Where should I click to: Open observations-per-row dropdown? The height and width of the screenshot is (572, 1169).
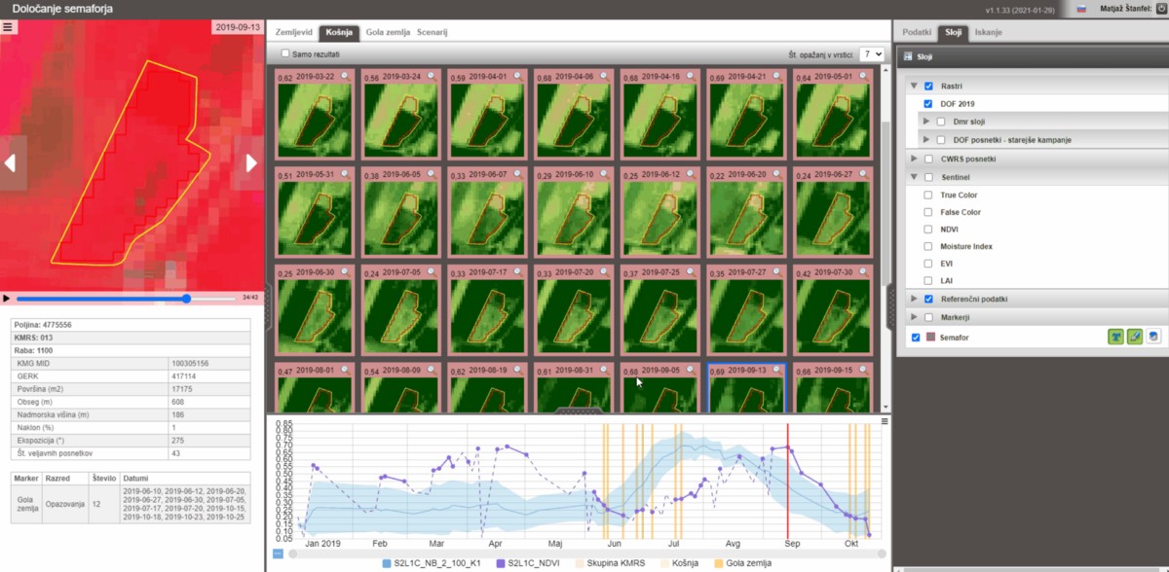871,55
